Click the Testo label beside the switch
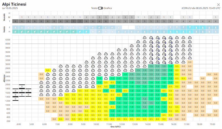This screenshot has height=129, width=222. [94, 8]
